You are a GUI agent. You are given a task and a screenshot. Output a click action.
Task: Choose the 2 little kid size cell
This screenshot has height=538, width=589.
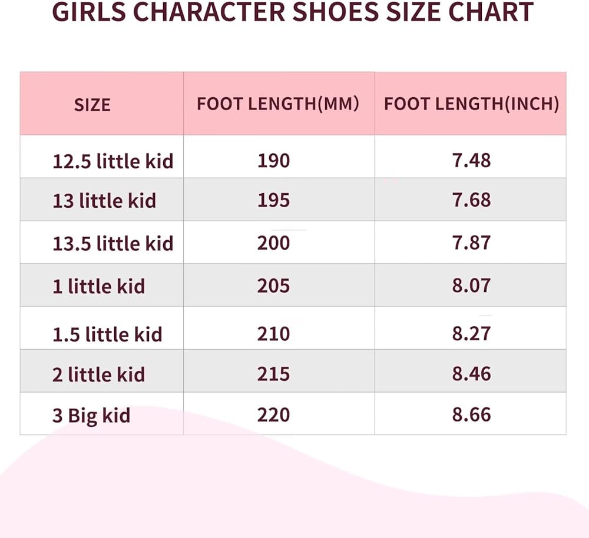pyautogui.click(x=98, y=374)
